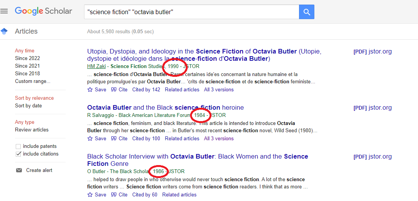Click the envelope Create alert icon
This screenshot has width=418, height=201.
(x=19, y=170)
